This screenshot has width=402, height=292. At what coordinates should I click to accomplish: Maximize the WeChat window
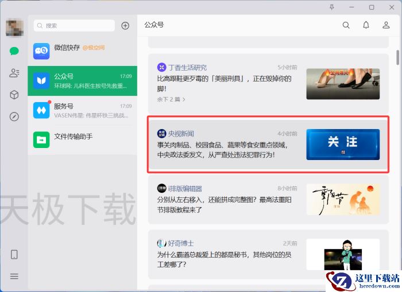[372, 7]
